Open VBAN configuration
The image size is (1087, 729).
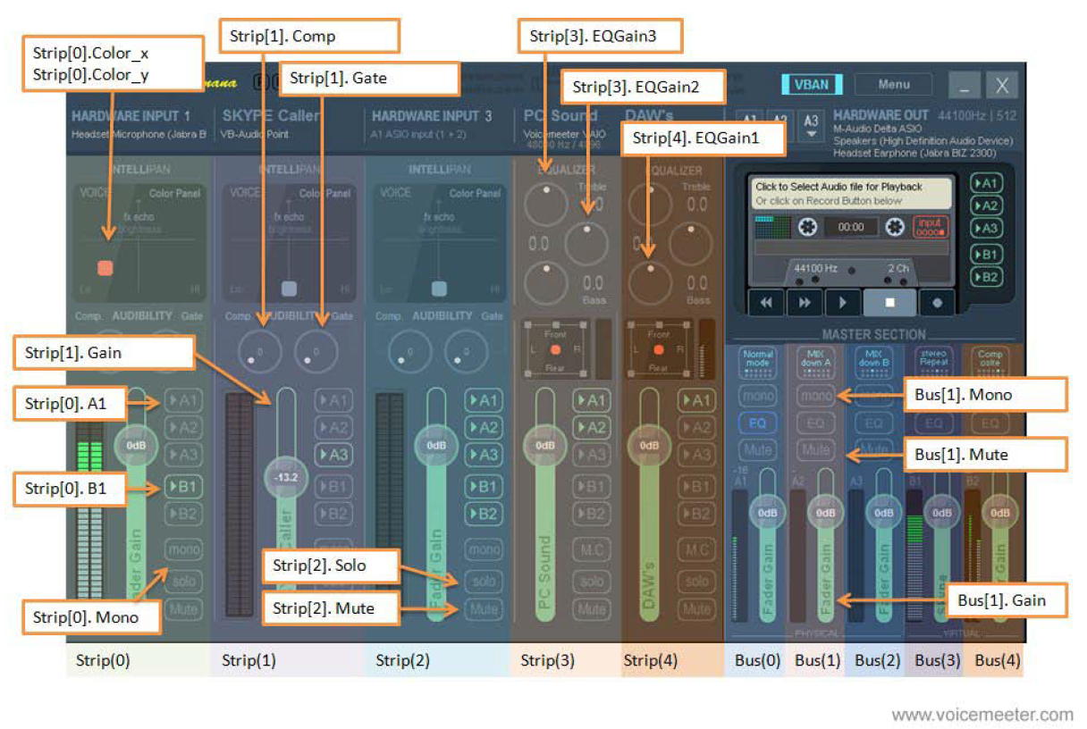tap(812, 85)
